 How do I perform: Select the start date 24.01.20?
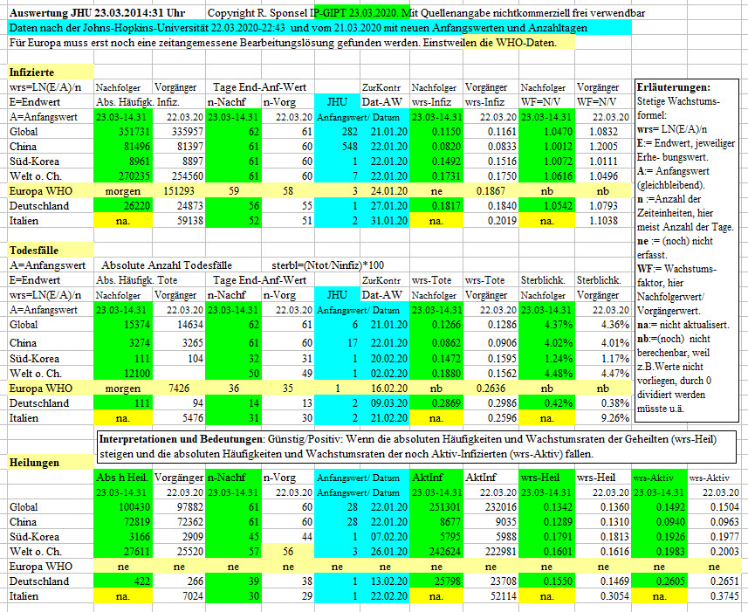385,191
